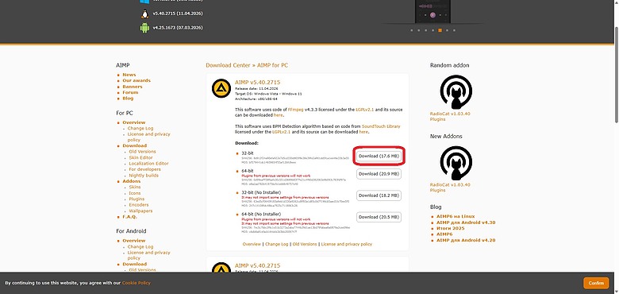The width and height of the screenshot is (619, 294).
Task: Open Overview under For PC
Action: tap(134, 122)
